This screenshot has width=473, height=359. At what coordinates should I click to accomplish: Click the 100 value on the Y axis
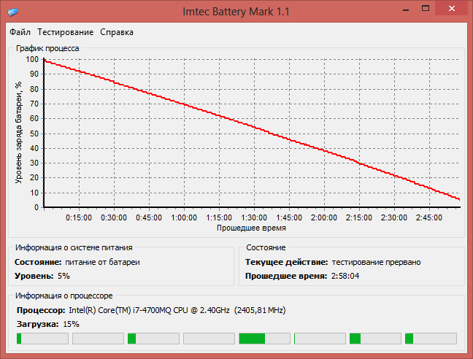click(32, 59)
